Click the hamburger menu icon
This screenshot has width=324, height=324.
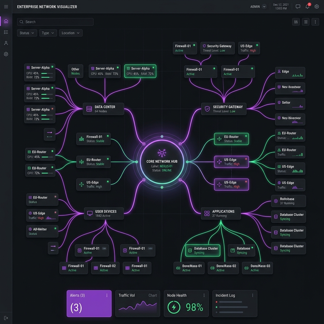6,7
